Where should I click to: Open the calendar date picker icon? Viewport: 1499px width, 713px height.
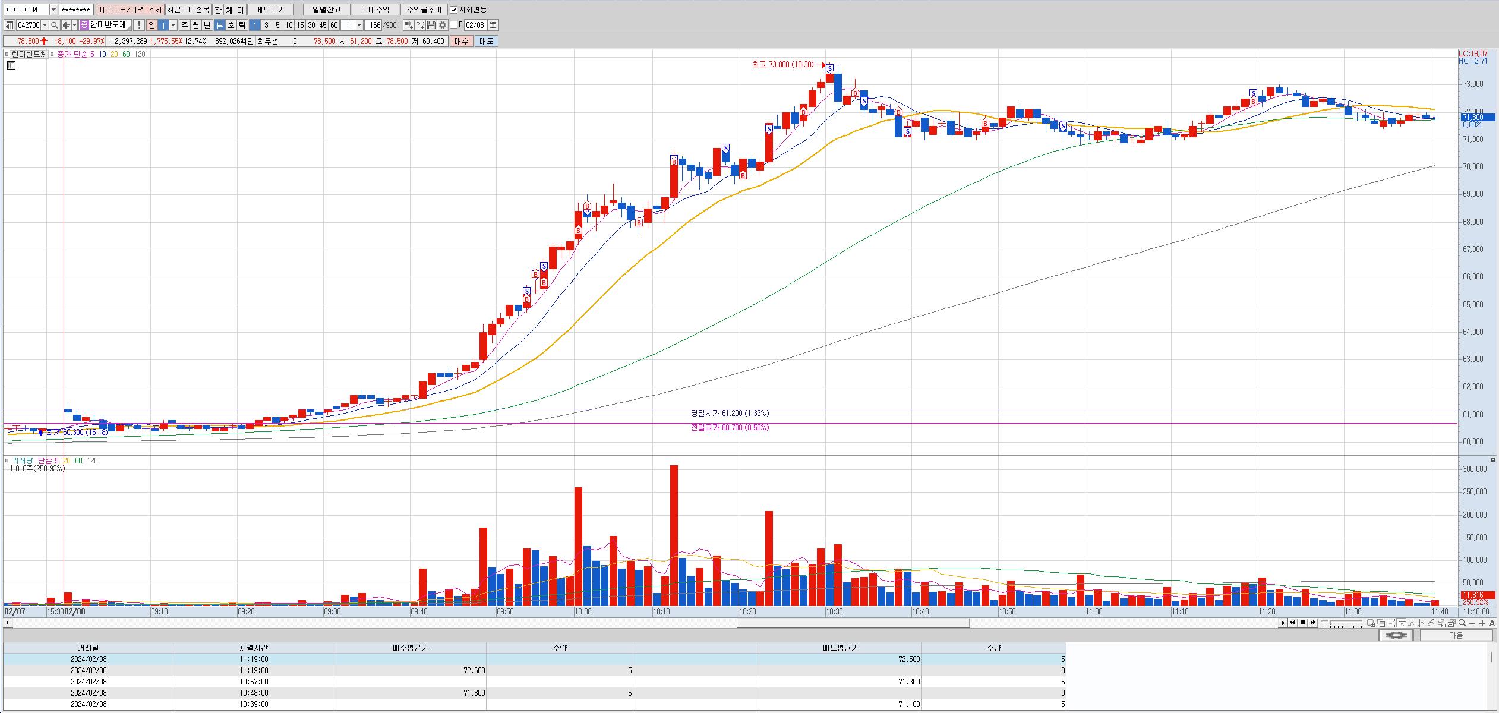[493, 25]
